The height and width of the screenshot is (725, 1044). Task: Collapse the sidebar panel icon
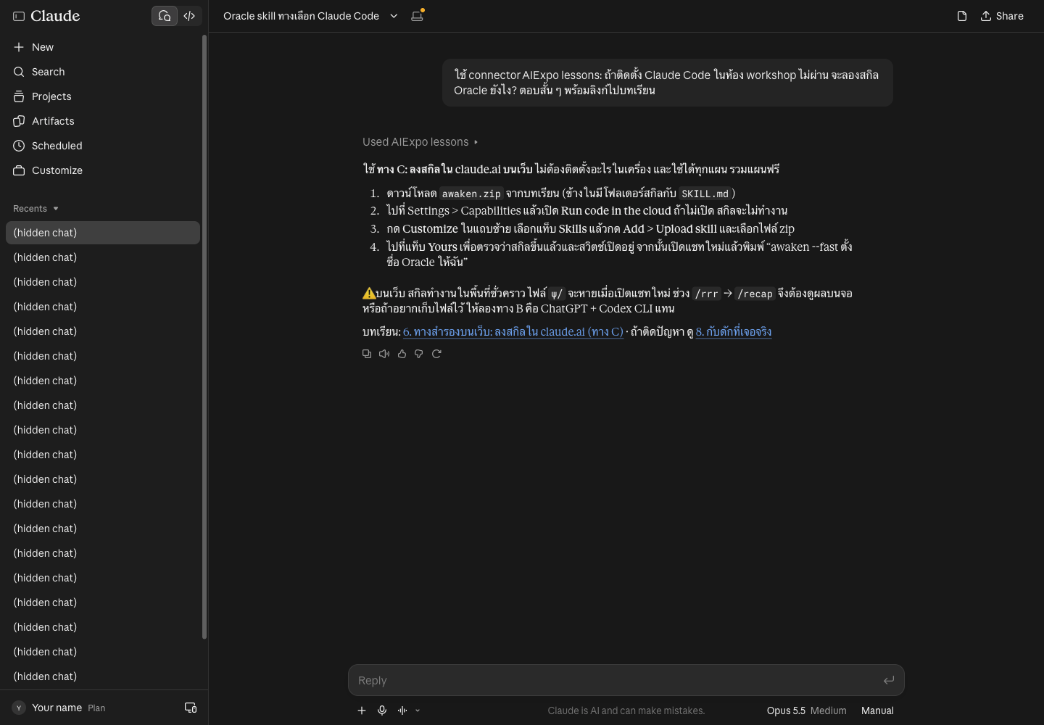(19, 16)
